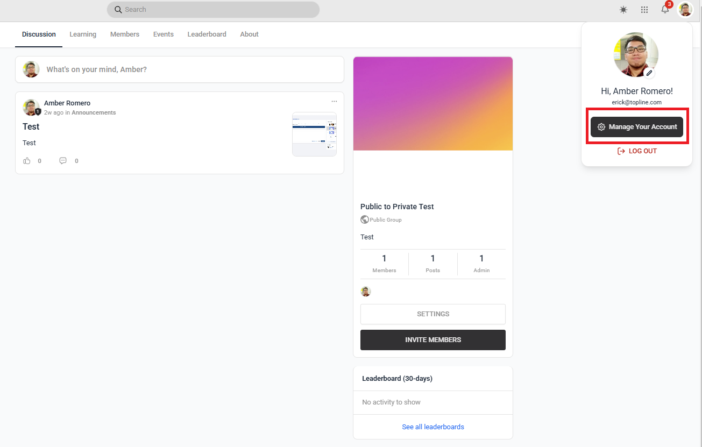Click erick@topline.com email text
This screenshot has width=702, height=447.
pyautogui.click(x=636, y=102)
